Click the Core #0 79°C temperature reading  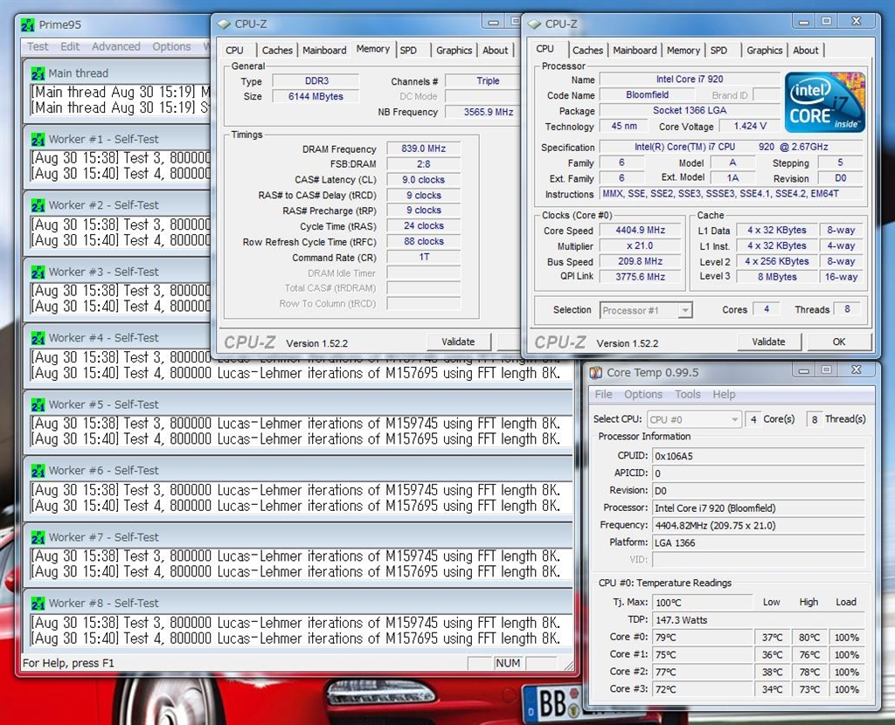tap(703, 637)
